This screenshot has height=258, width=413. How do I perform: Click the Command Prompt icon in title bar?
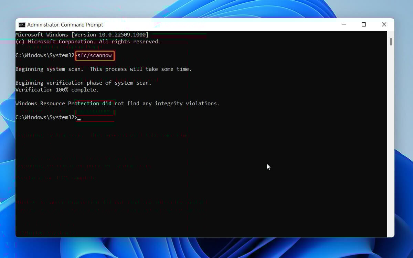click(x=22, y=24)
